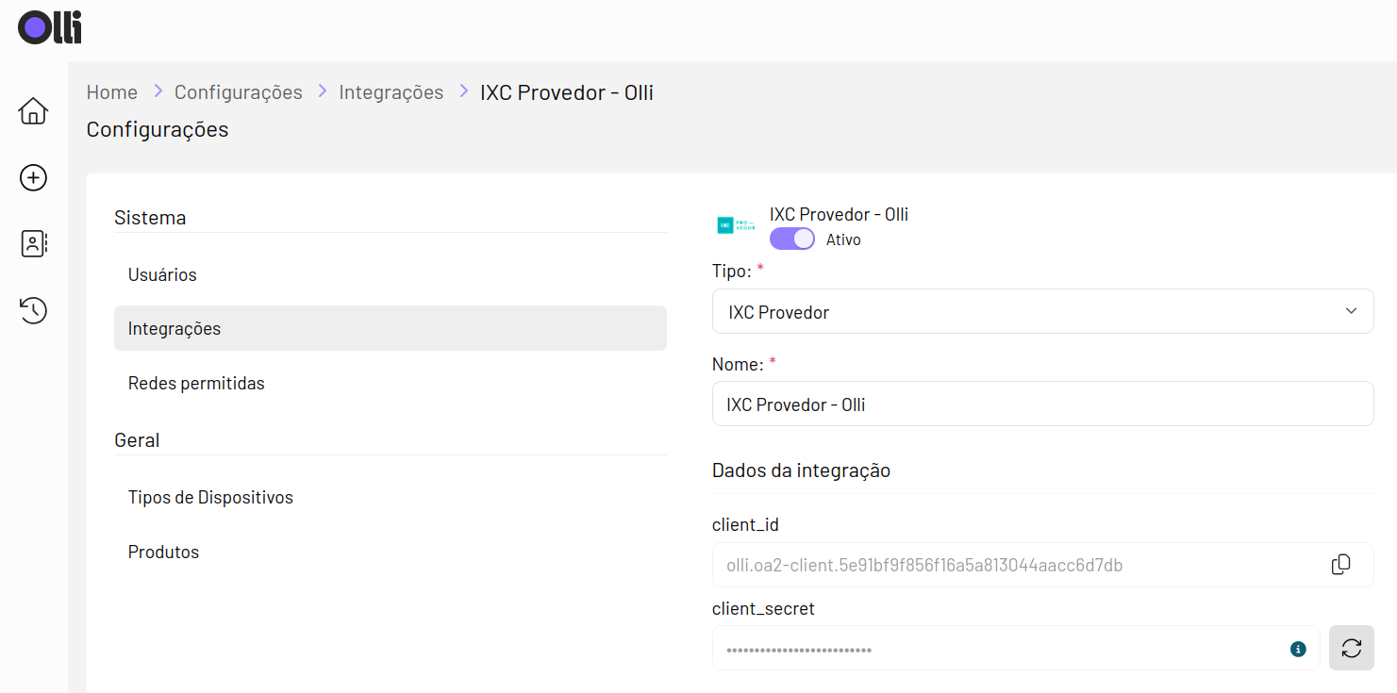The image size is (1397, 693).
Task: Open Redes permitidas section
Action: tap(390, 383)
